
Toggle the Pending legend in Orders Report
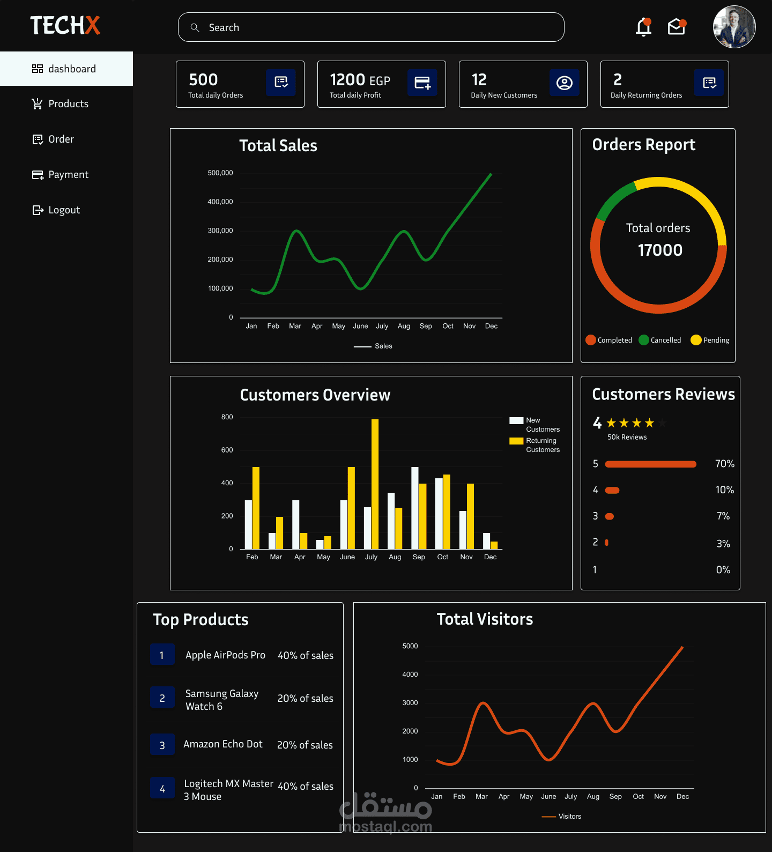710,340
